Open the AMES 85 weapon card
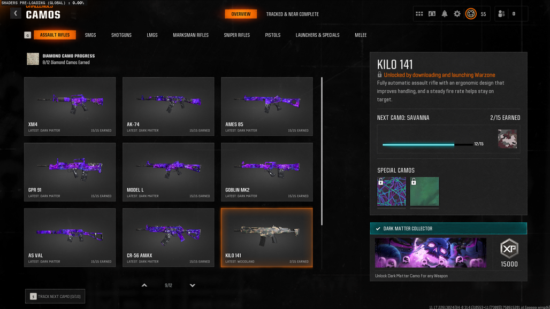 267,106
